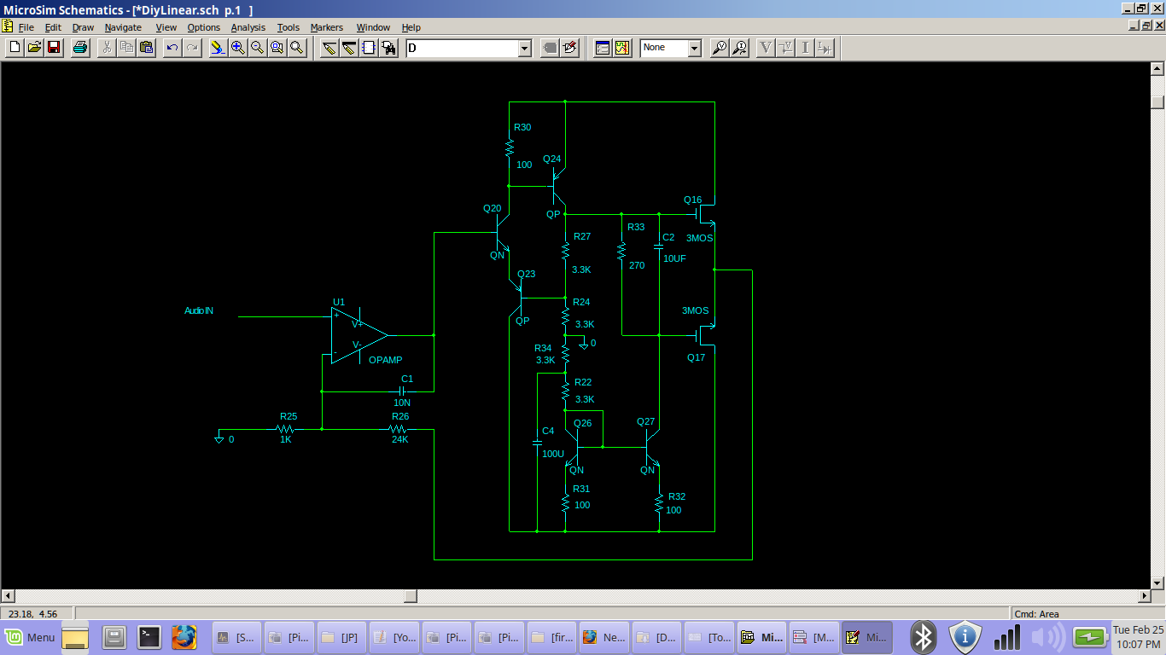
Task: Open the Setup Analysis icon
Action: [603, 48]
